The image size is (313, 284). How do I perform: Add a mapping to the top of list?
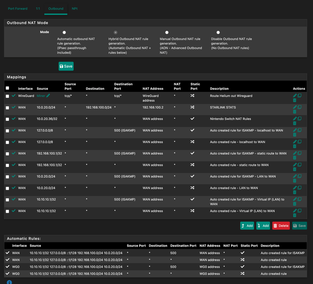(247, 226)
